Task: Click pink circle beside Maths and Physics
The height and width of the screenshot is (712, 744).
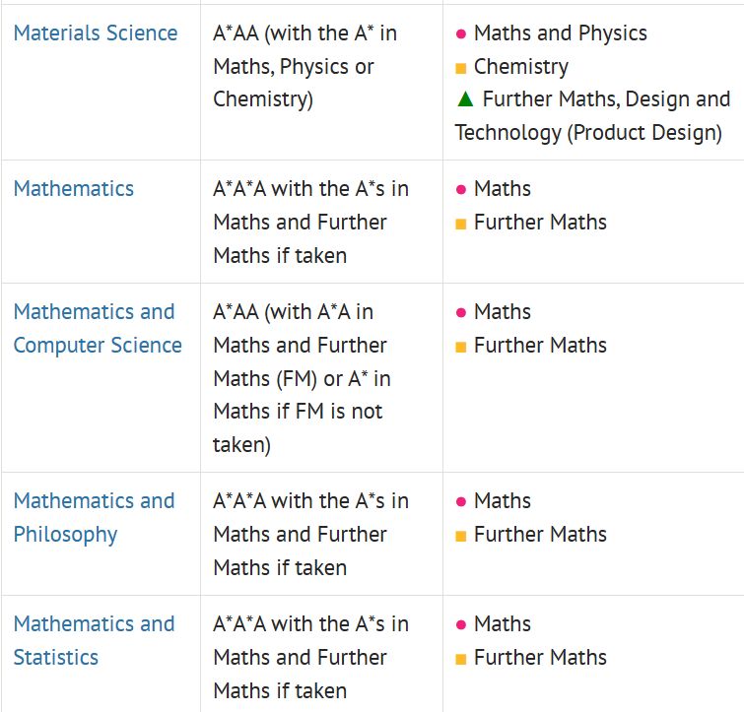Action: [x=461, y=33]
